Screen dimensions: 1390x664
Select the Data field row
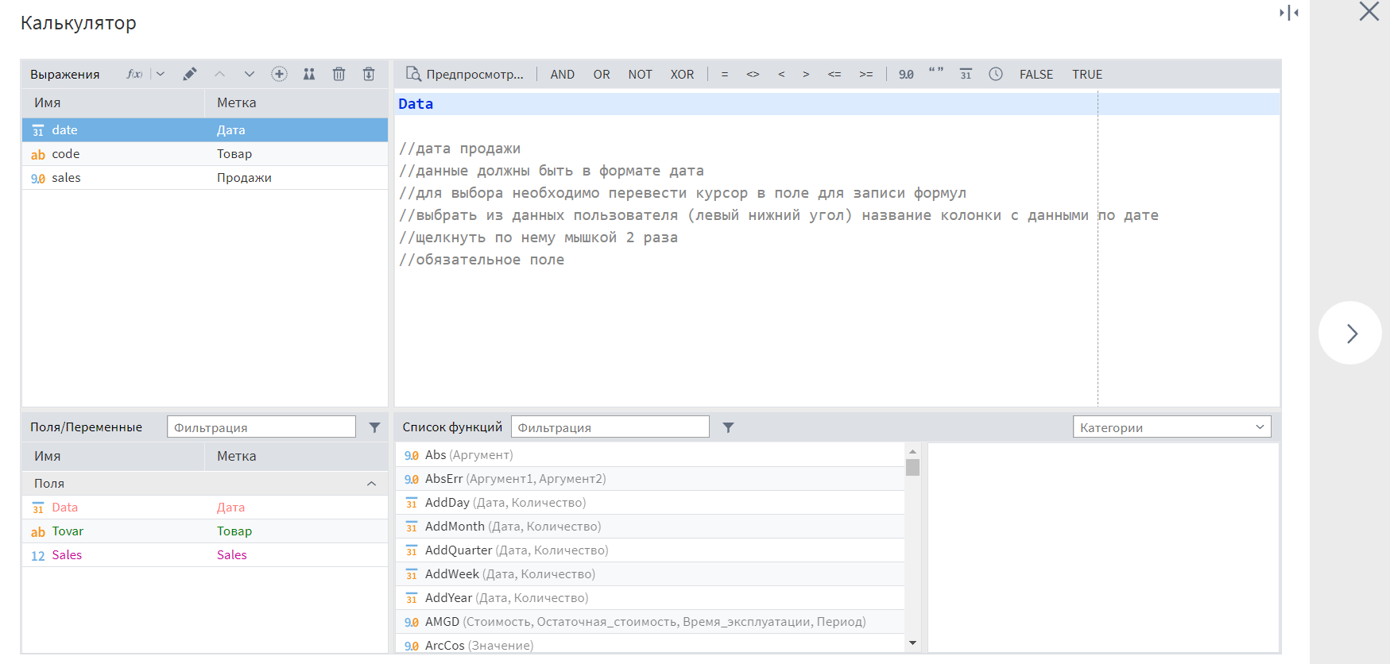pos(205,507)
